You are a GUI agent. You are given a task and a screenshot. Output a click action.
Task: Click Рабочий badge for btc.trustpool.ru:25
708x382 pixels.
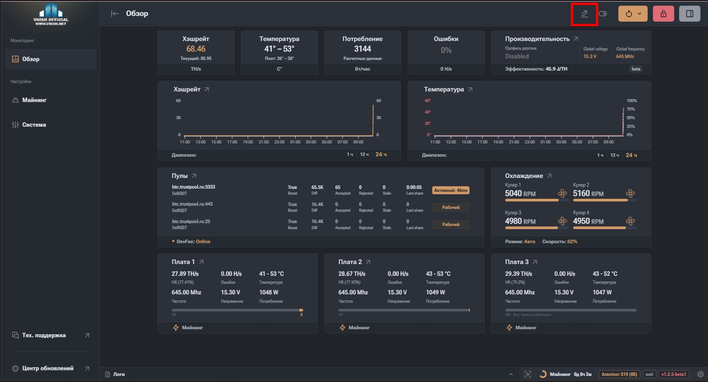coord(451,225)
